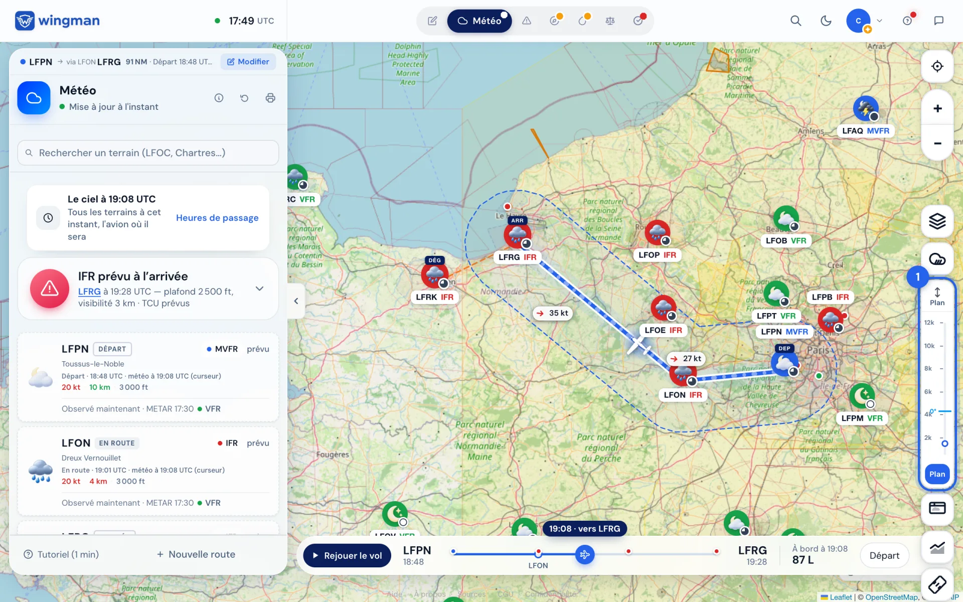Open the search icon in top bar

tap(795, 21)
